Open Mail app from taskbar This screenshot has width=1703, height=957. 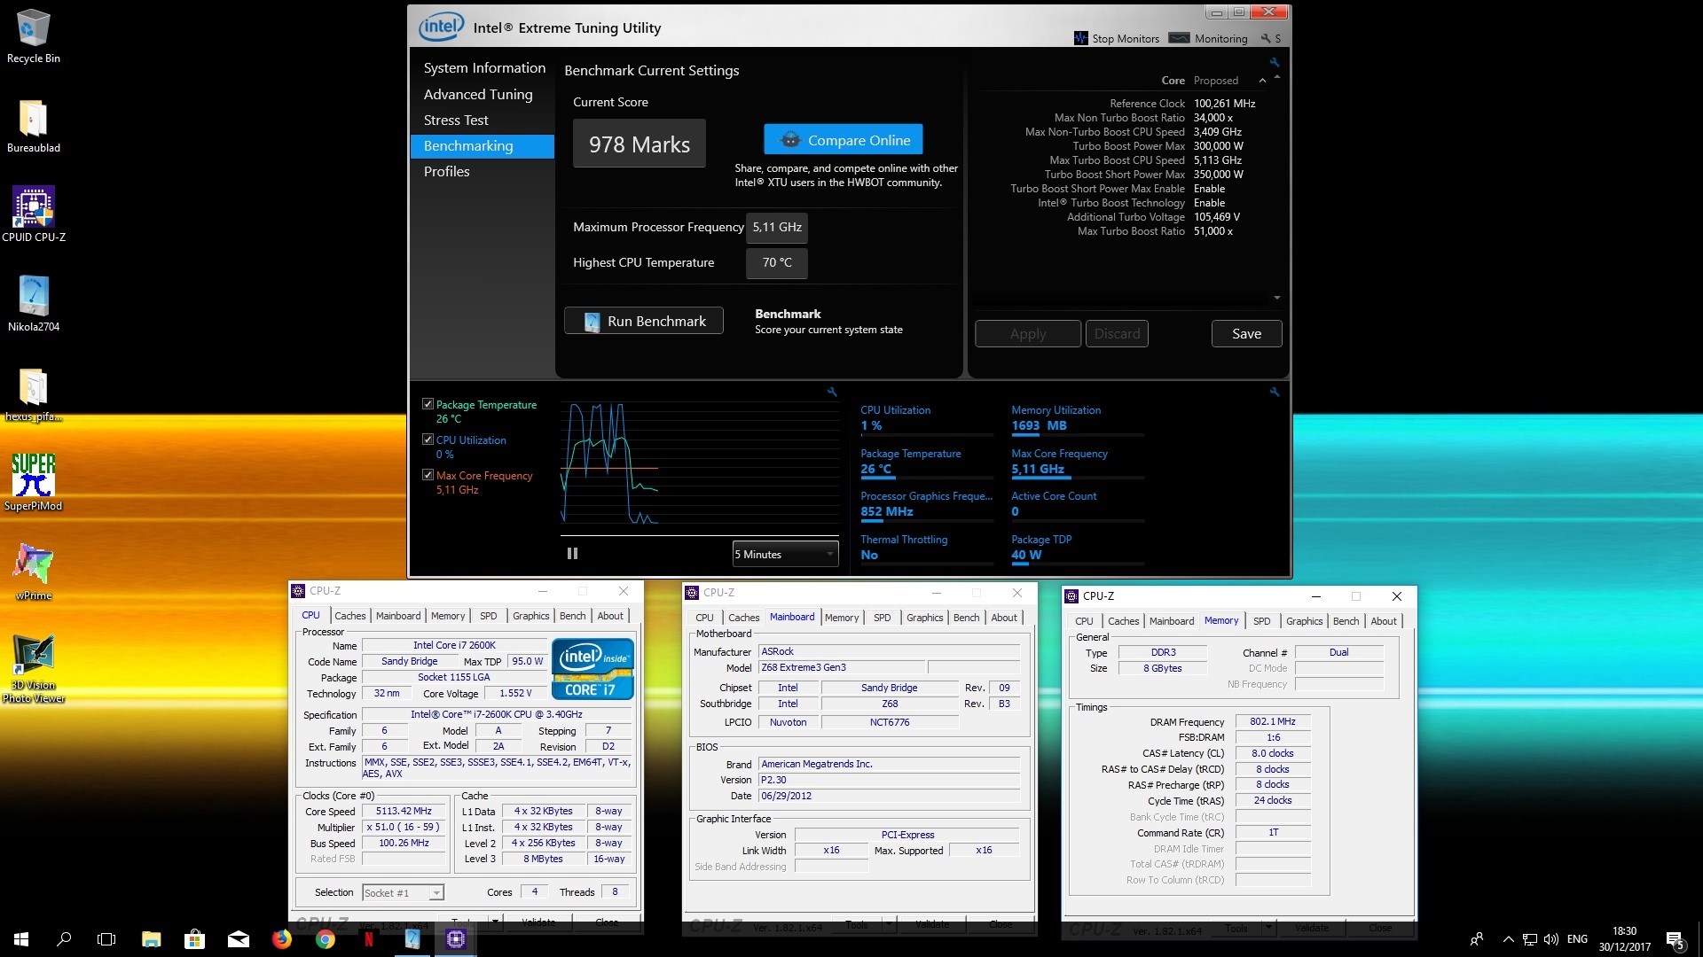tap(239, 939)
